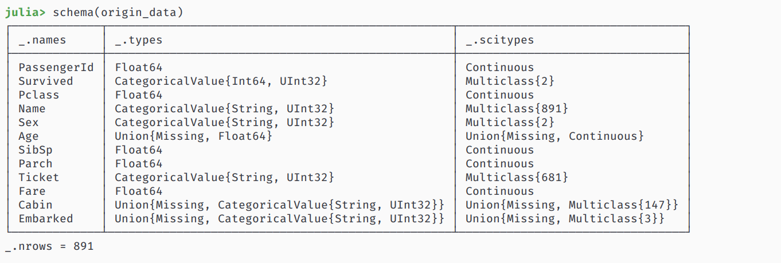Click the Parch field name
This screenshot has width=781, height=263.
pyautogui.click(x=35, y=164)
